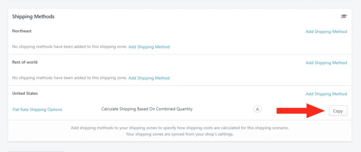Click inline Add Shipping Method link under Northeast

pyautogui.click(x=149, y=47)
